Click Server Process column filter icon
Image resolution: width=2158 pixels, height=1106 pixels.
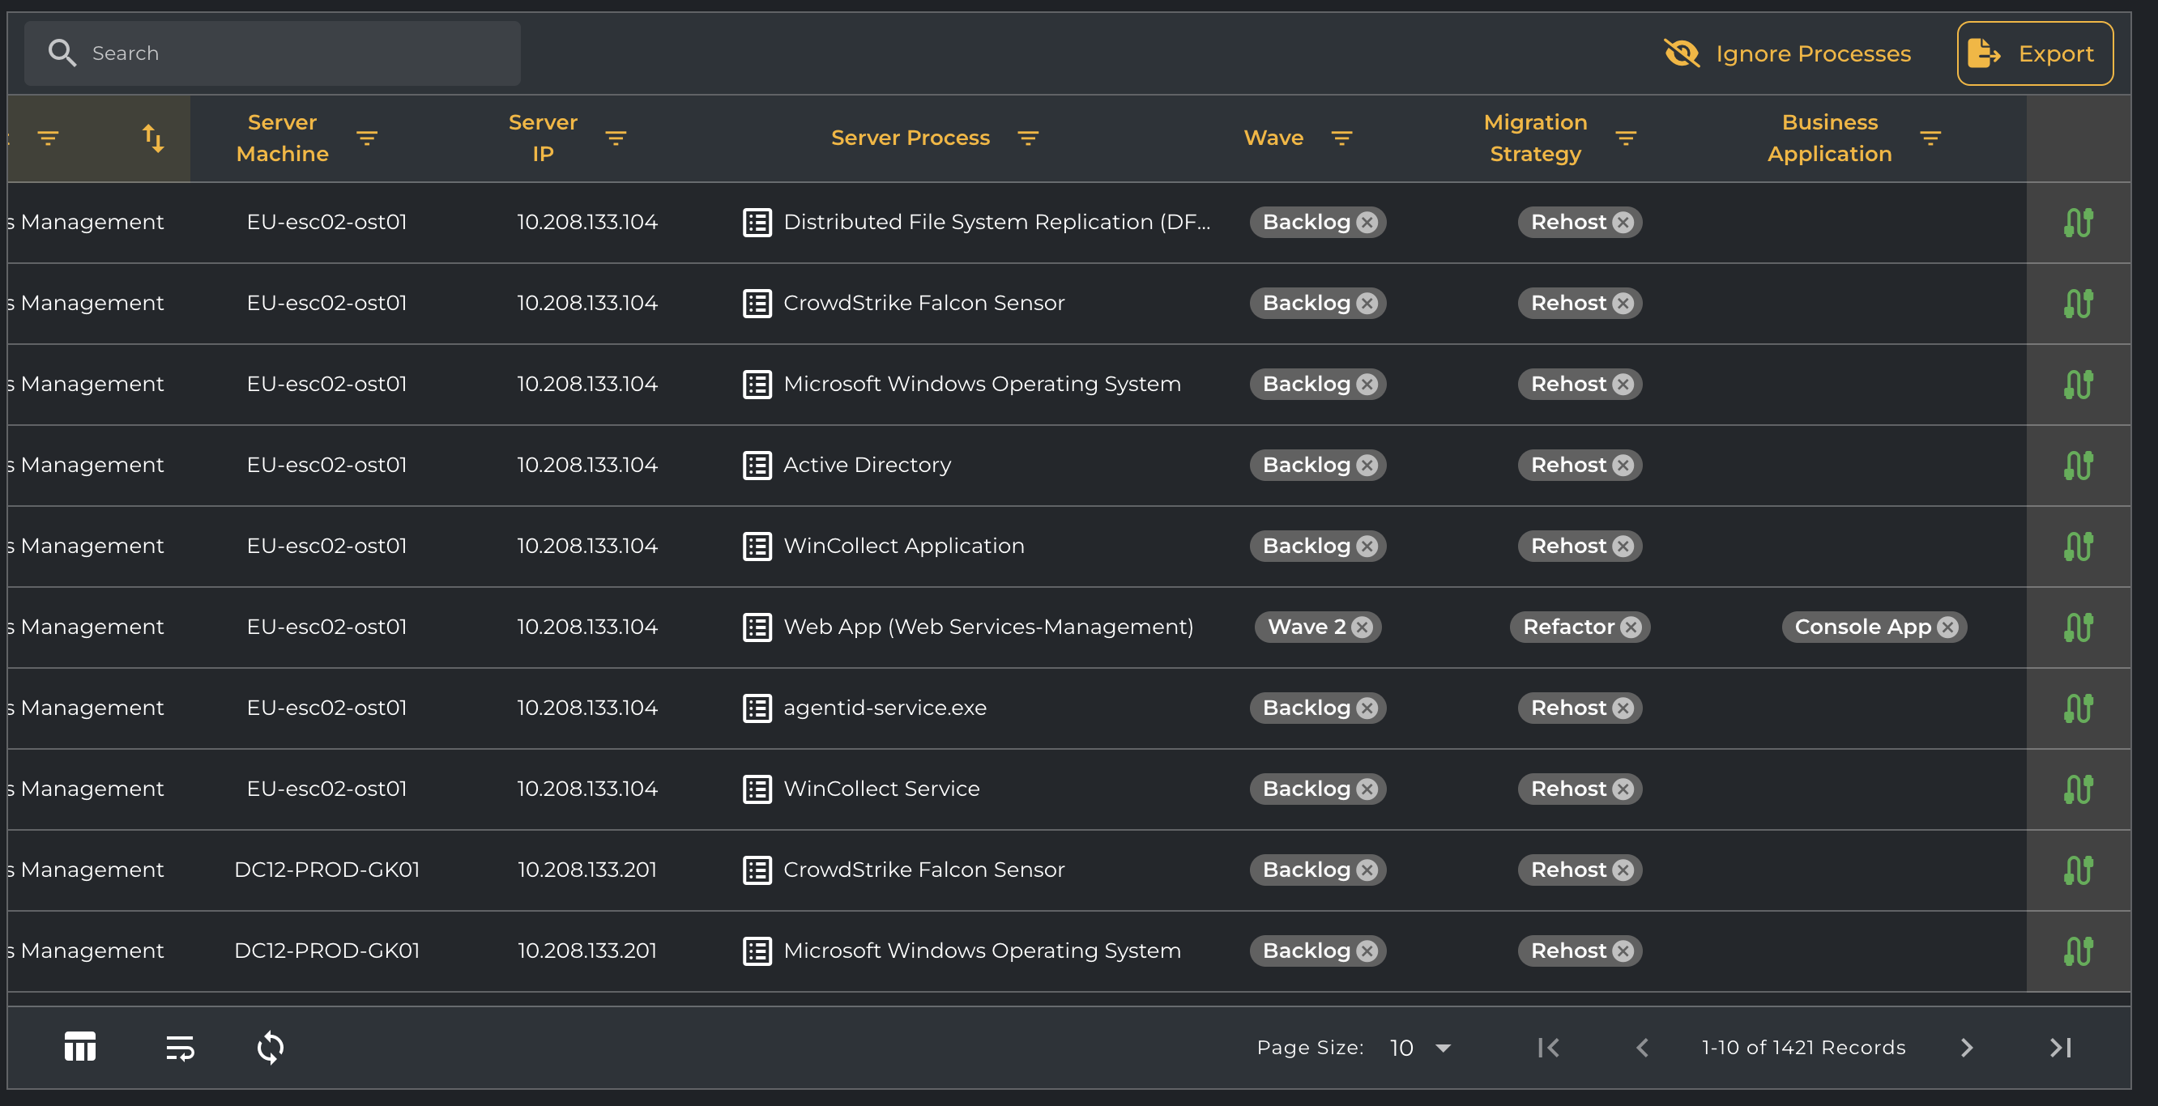click(x=1027, y=138)
